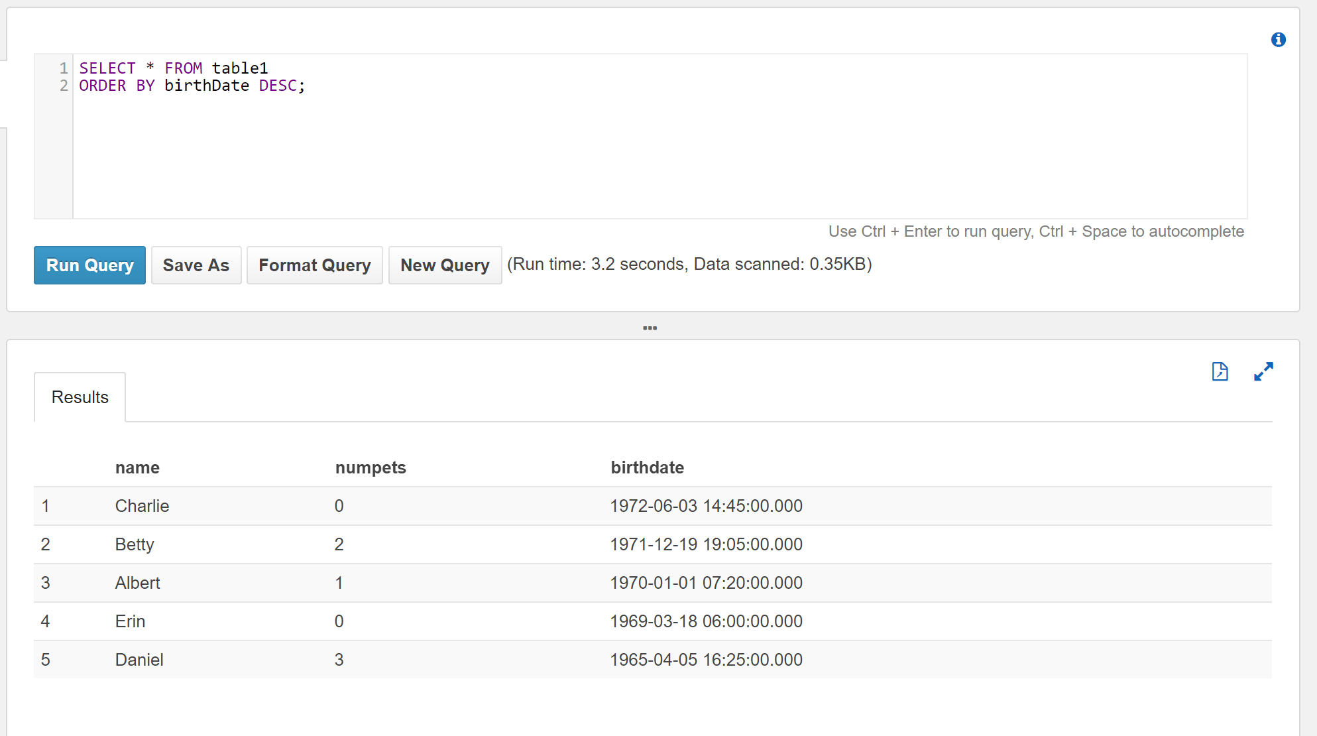Click the numpets column header

point(371,467)
